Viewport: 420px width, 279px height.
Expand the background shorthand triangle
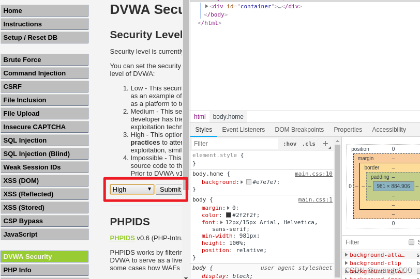pos(242,182)
